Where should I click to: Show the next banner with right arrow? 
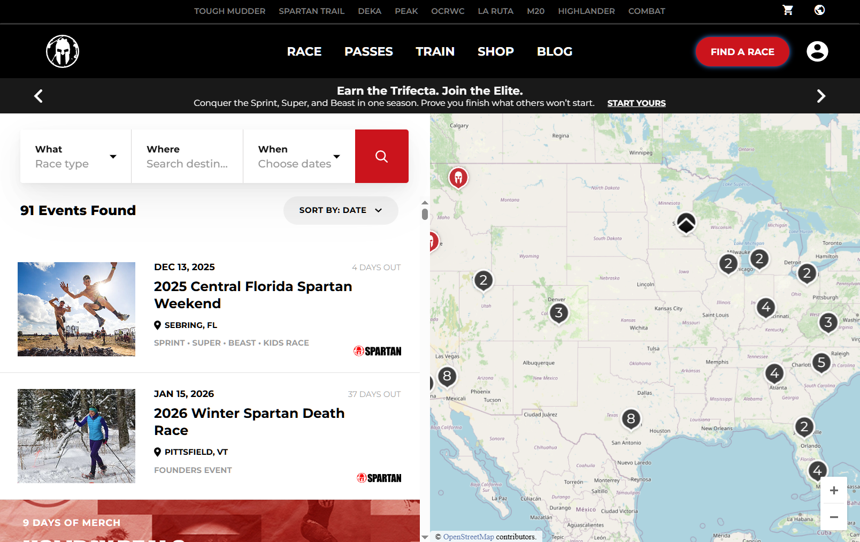[x=821, y=96]
